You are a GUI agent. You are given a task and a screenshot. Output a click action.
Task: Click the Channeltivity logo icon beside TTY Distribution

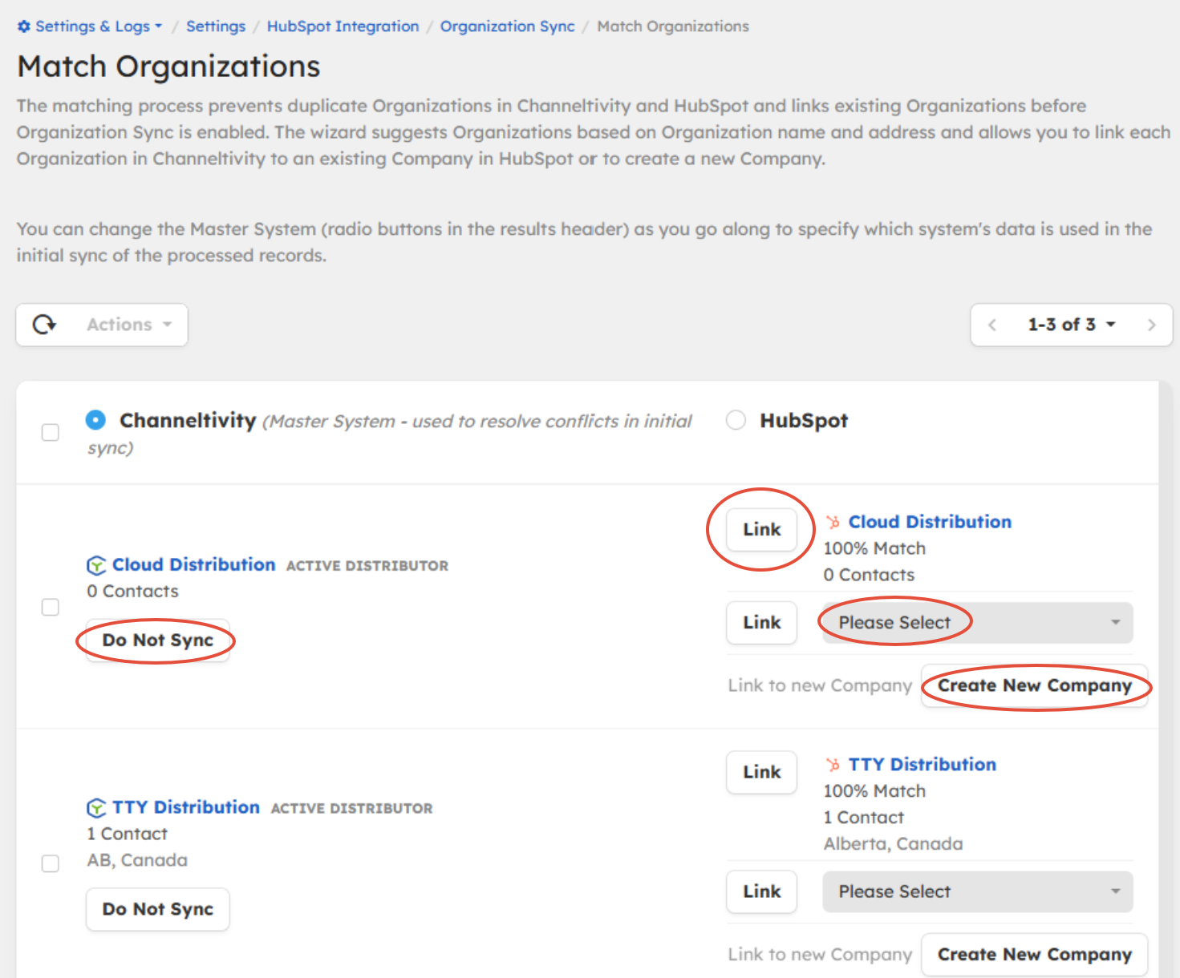tap(96, 808)
